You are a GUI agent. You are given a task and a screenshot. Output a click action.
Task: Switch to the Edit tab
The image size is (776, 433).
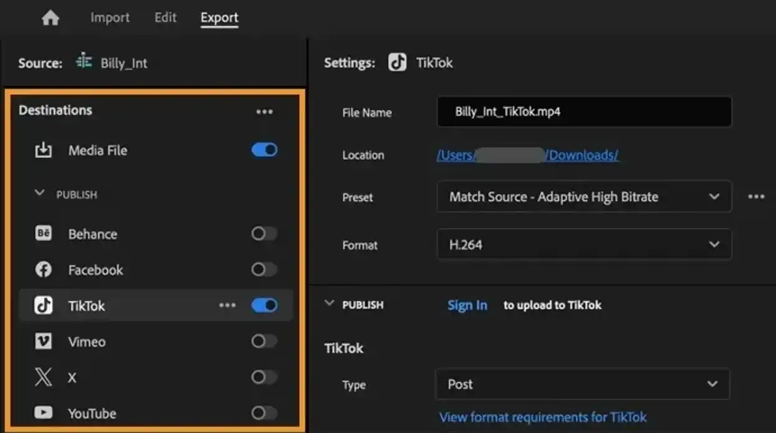point(165,17)
